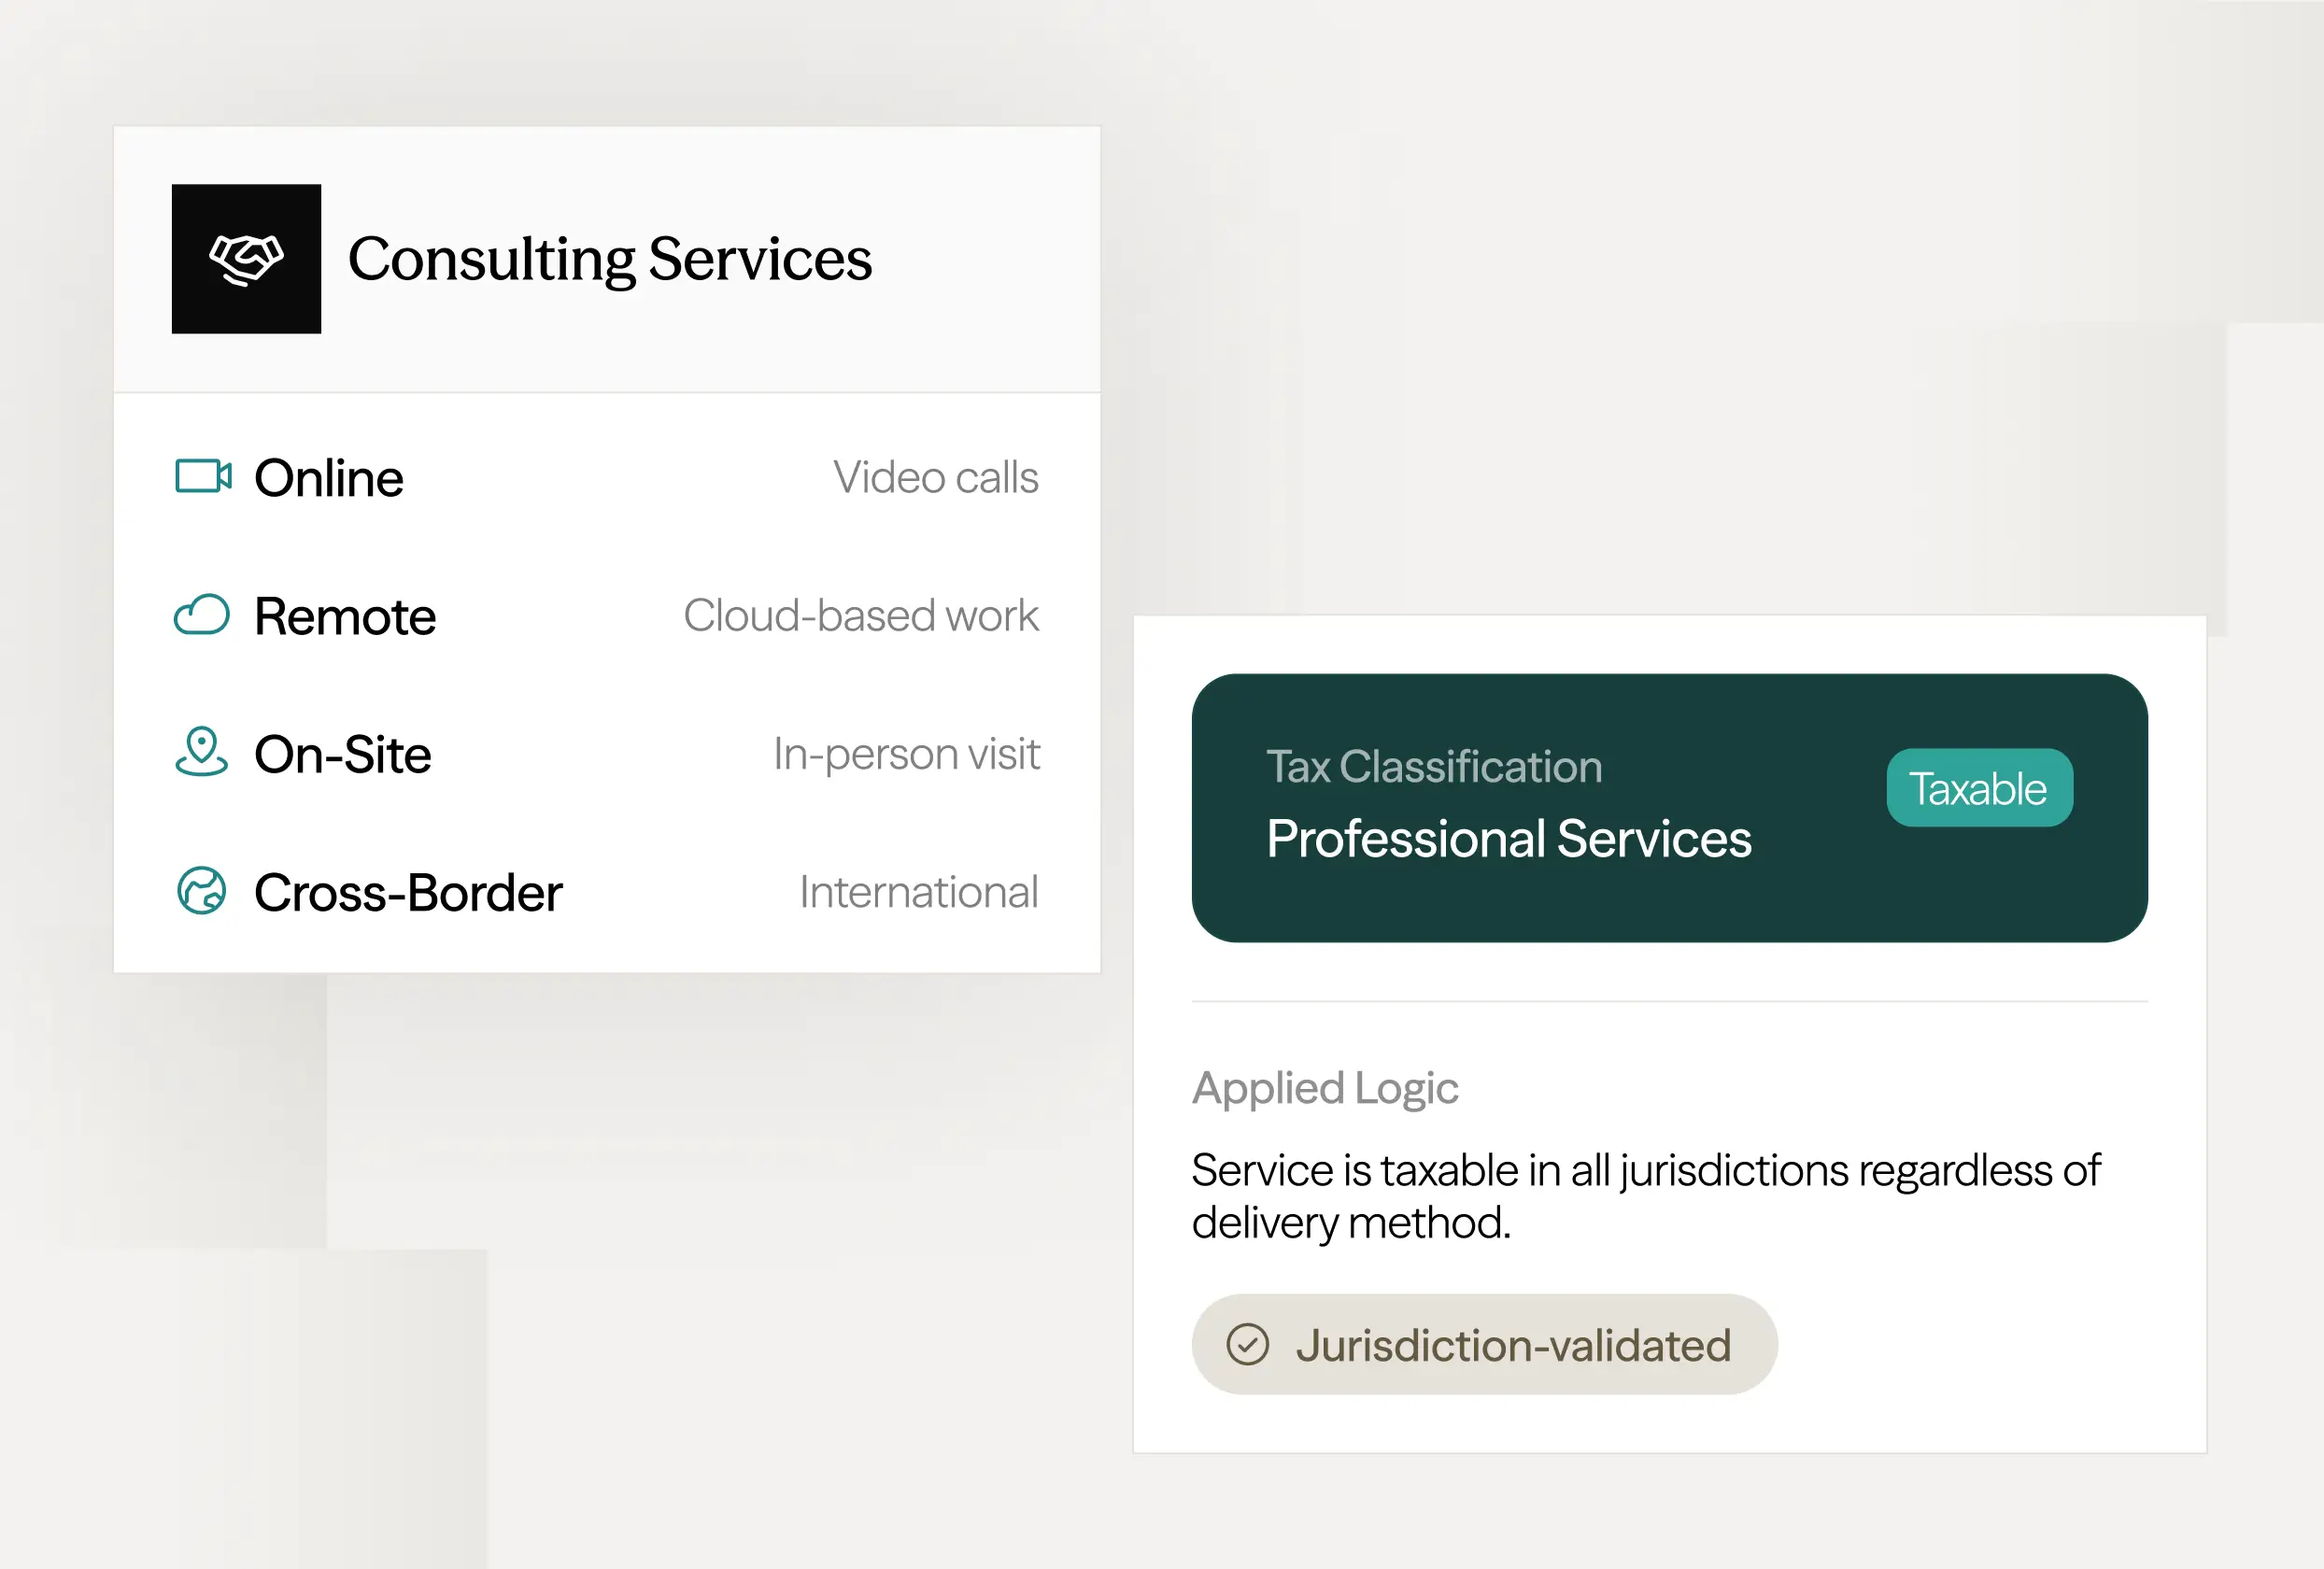Click the In-person visit description
The width and height of the screenshot is (2324, 1569).
tap(906, 754)
